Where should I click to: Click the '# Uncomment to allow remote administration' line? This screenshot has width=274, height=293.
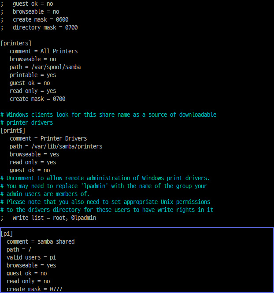point(105,178)
